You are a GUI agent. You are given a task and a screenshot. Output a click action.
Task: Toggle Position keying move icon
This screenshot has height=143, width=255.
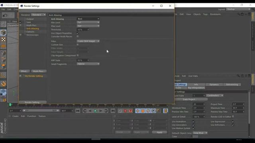pyautogui.click(x=137, y=111)
